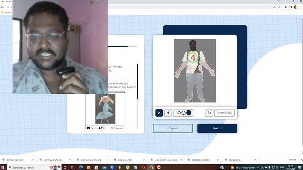Click the step progress bar

[x=123, y=46]
